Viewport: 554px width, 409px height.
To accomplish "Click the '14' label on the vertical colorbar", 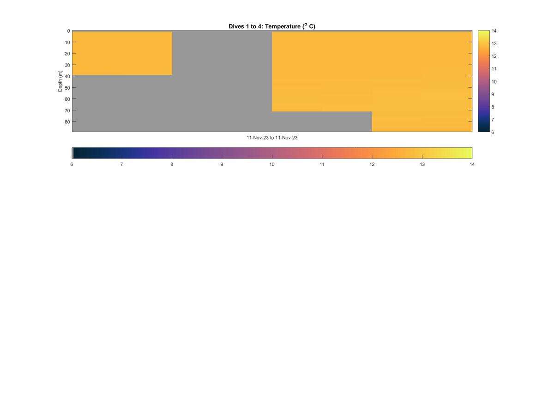I will pyautogui.click(x=494, y=31).
